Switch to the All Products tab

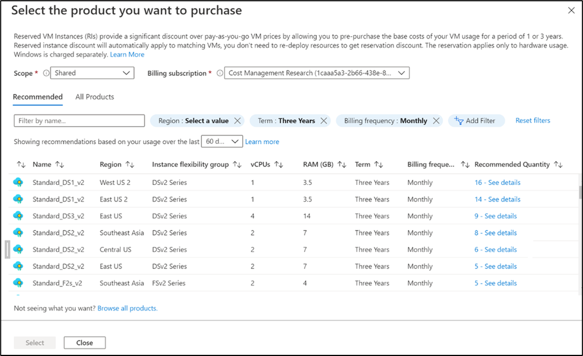point(95,97)
